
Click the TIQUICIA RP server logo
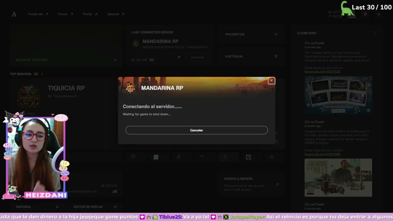pos(29,96)
